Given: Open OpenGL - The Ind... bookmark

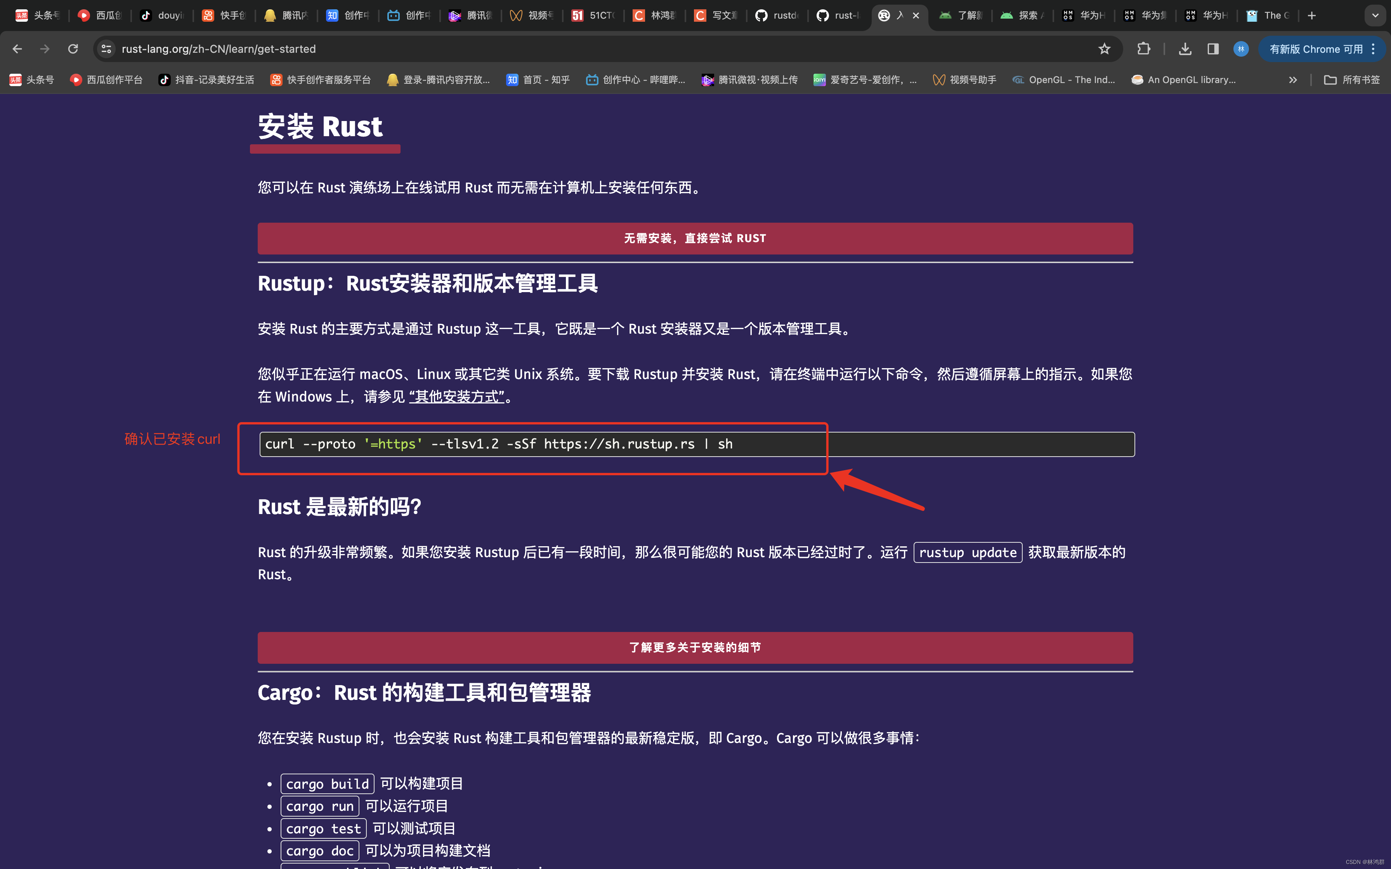Looking at the screenshot, I should pyautogui.click(x=1063, y=80).
